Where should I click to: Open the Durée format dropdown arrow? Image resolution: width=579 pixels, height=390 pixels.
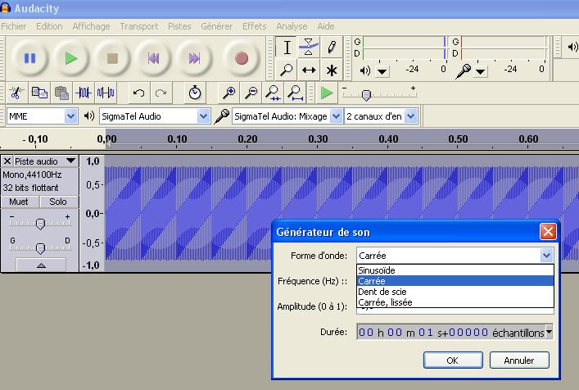(x=549, y=331)
